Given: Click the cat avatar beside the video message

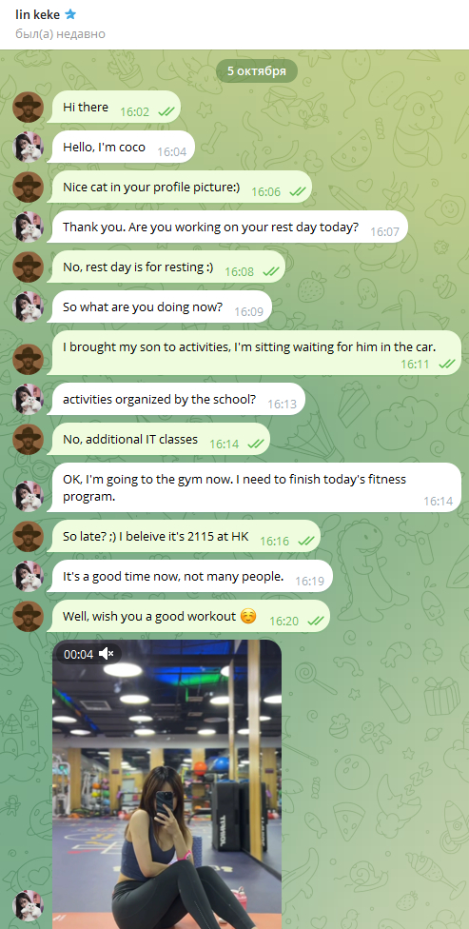Looking at the screenshot, I should coord(29,906).
